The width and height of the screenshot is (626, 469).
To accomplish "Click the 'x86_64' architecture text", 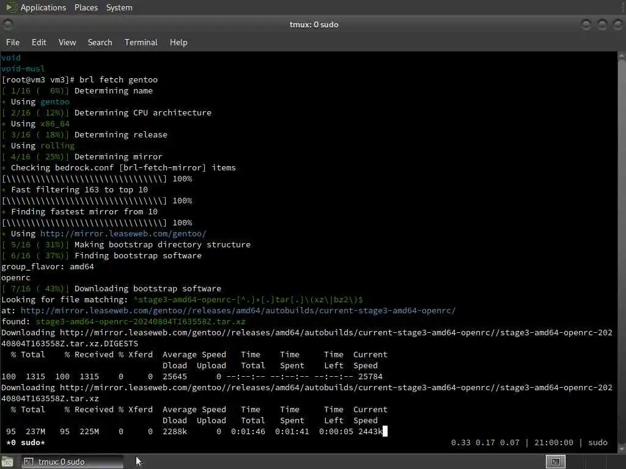I will tap(54, 123).
